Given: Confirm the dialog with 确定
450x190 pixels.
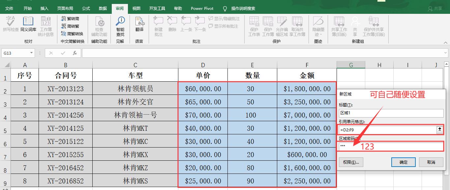Looking at the screenshot, I should point(403,162).
